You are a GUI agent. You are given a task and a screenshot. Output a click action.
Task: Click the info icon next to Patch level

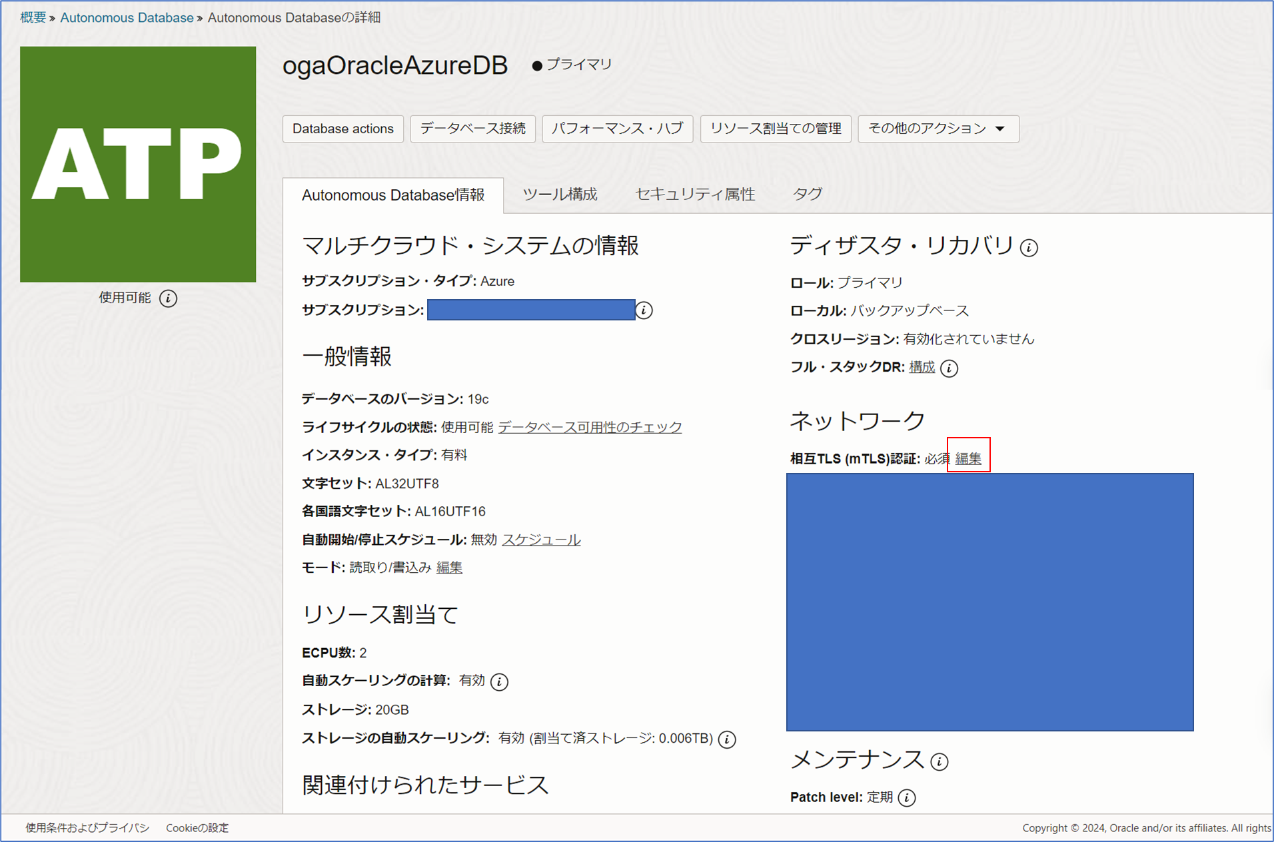pyautogui.click(x=907, y=798)
